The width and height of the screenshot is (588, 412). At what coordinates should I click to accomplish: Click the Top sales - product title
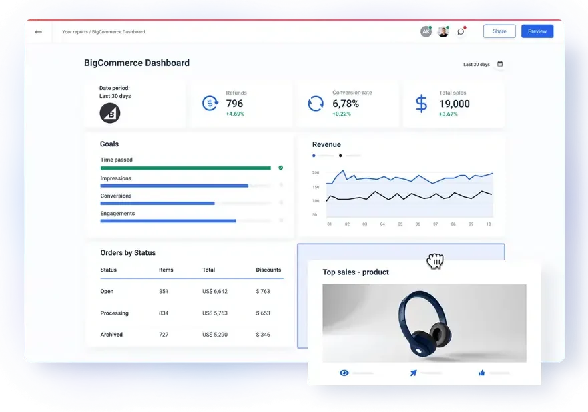pyautogui.click(x=356, y=272)
